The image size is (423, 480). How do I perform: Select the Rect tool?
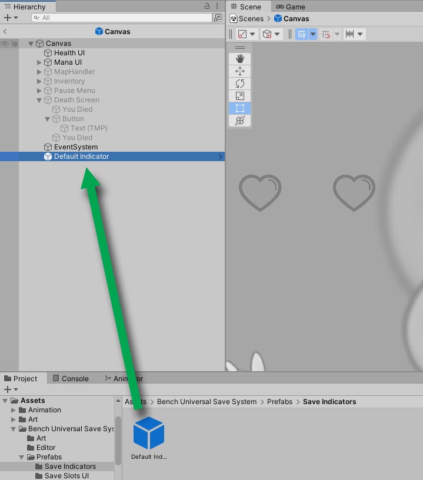tap(239, 108)
